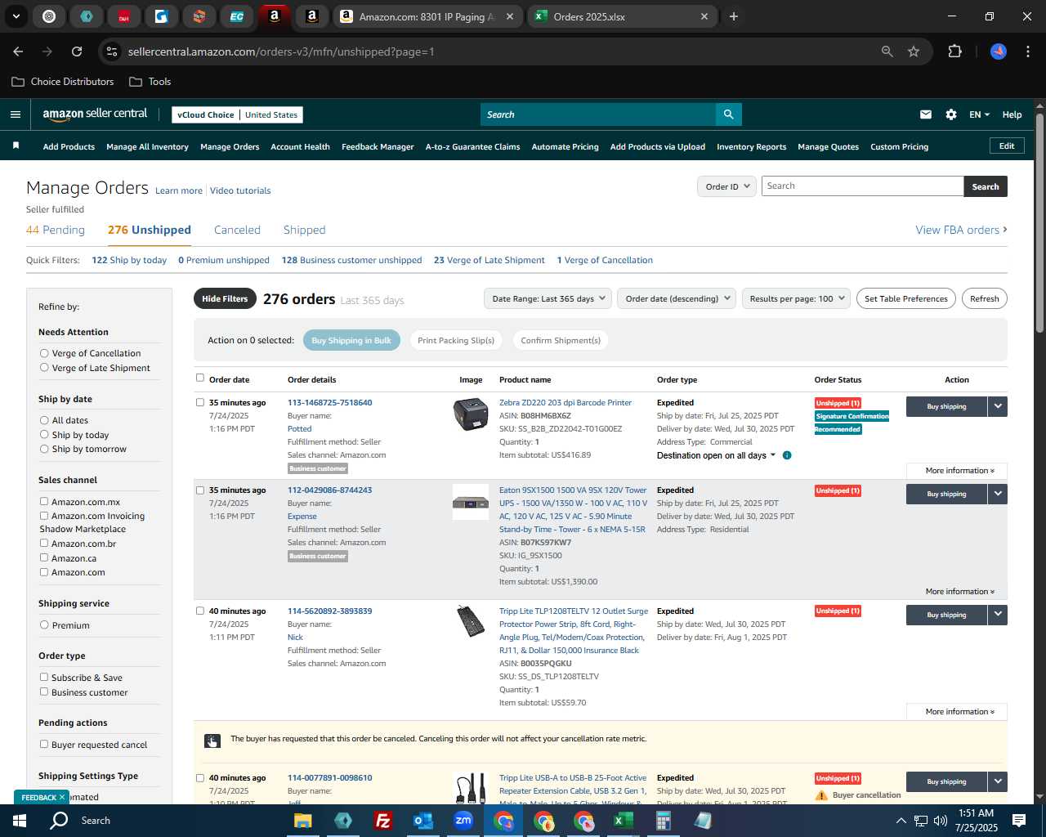Open the messages mail icon
Viewport: 1046px width, 837px height.
926,114
